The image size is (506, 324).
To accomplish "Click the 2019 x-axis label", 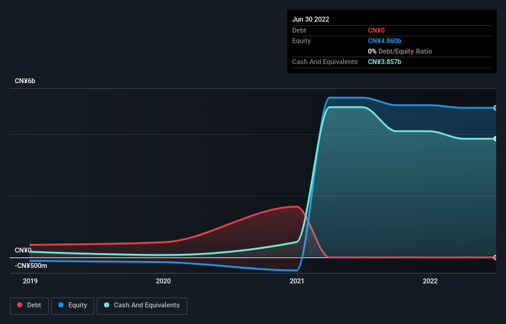I will click(x=30, y=281).
